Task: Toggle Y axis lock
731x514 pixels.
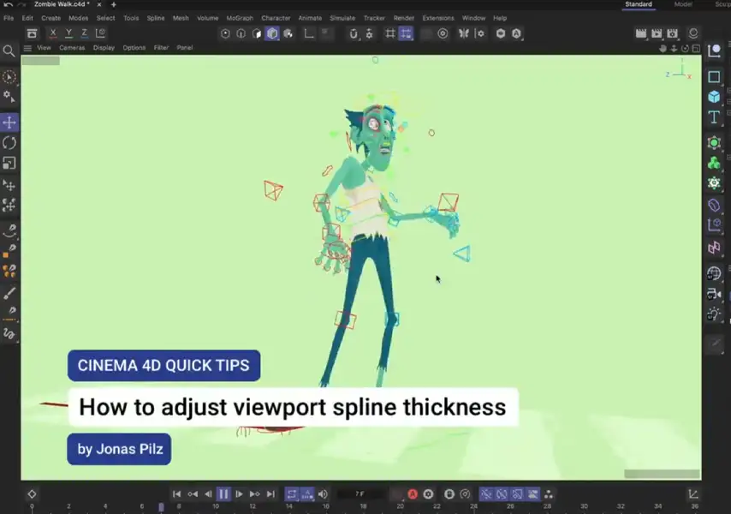Action: coord(68,33)
